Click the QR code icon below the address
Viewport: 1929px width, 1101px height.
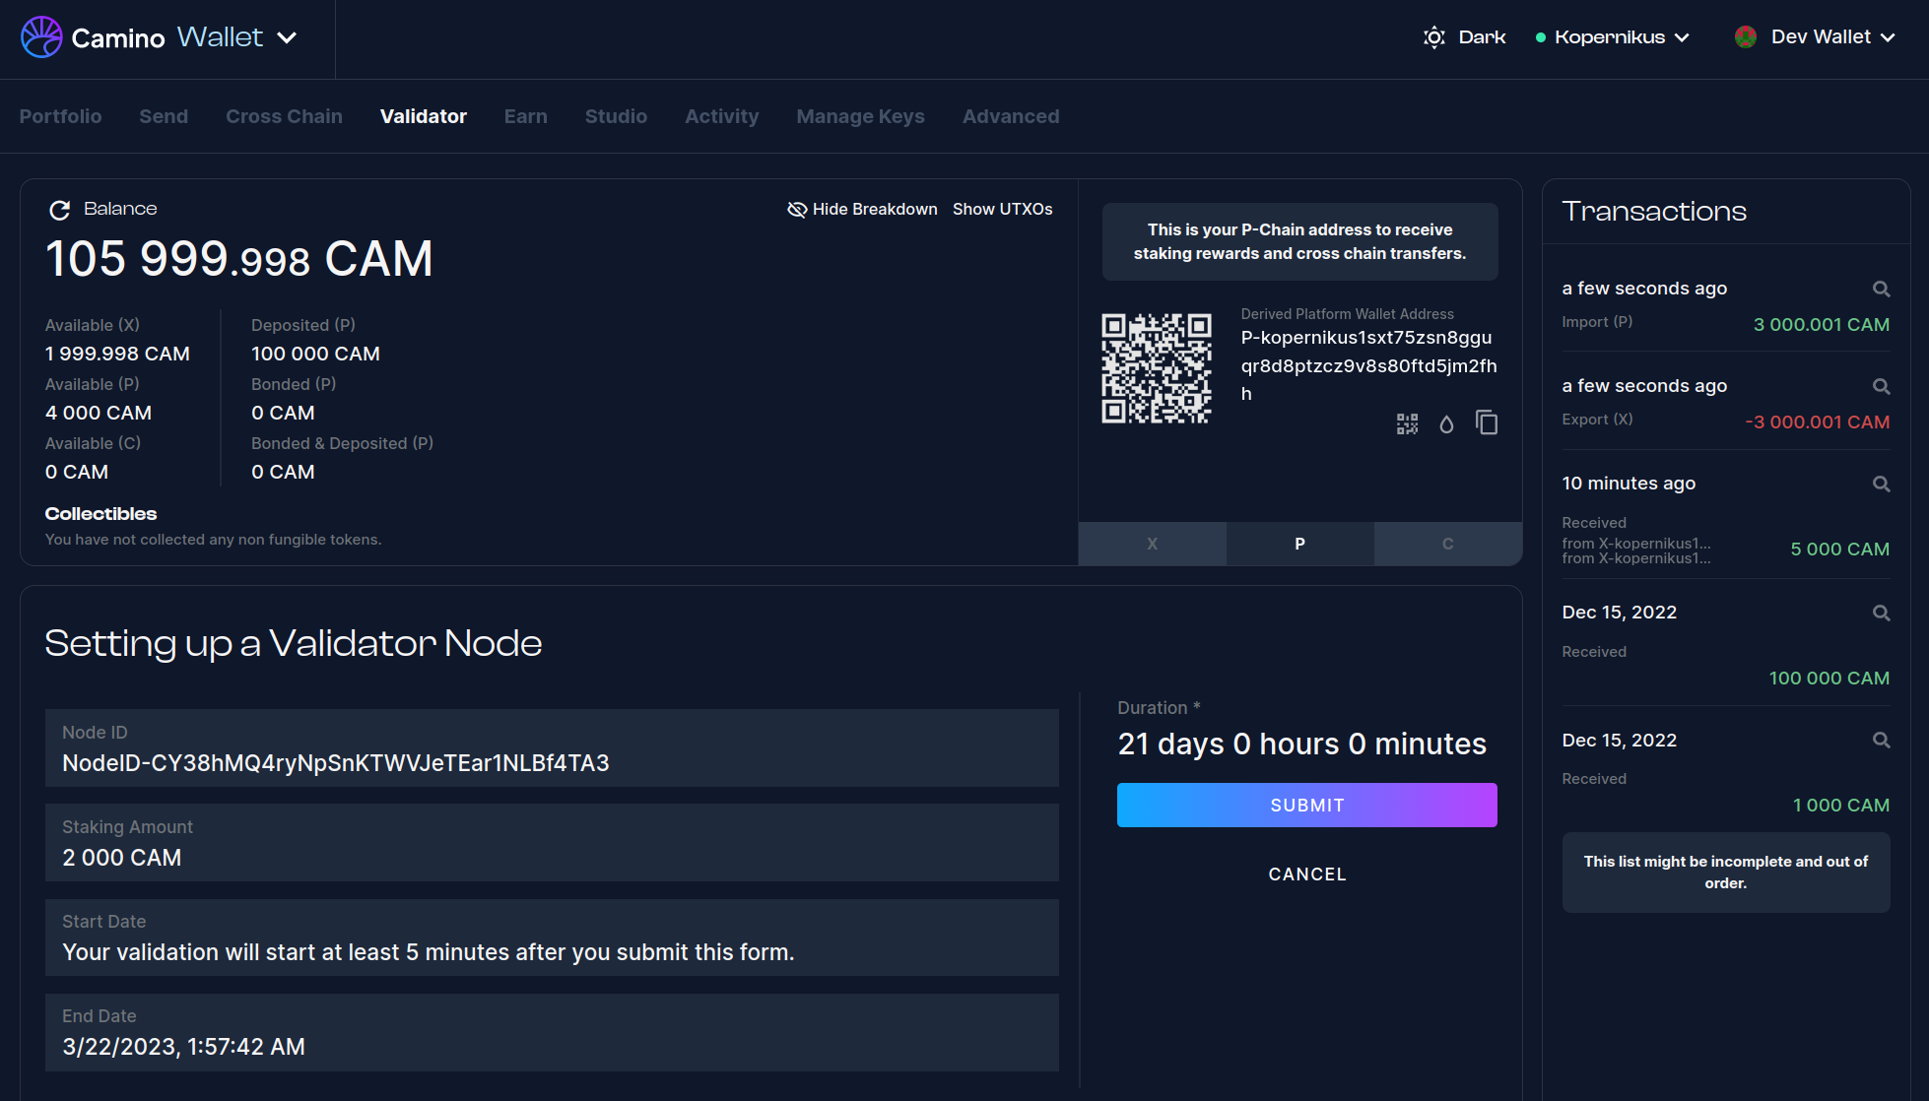1407,423
